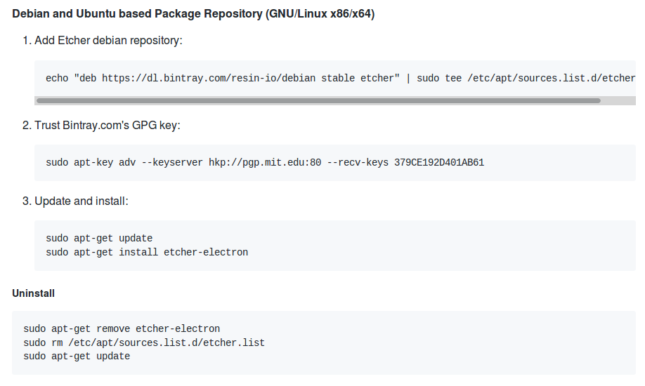Click the 'sudo apt-get install etcher-electron' line
The height and width of the screenshot is (386, 645).
pyautogui.click(x=147, y=252)
